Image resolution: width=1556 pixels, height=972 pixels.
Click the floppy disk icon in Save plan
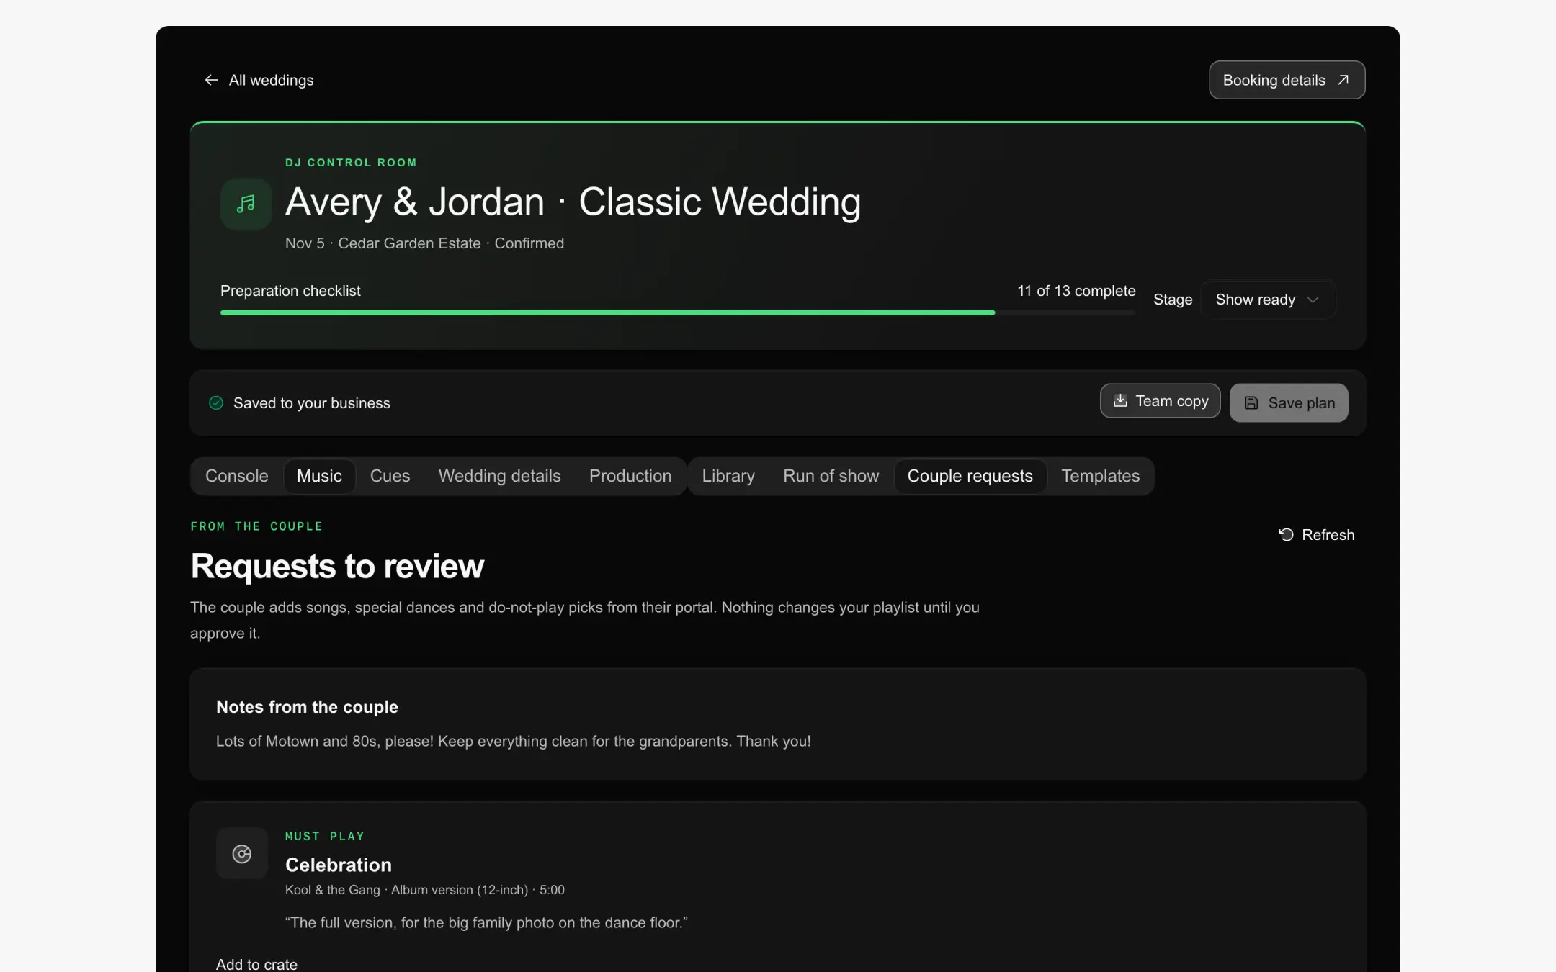1251,403
